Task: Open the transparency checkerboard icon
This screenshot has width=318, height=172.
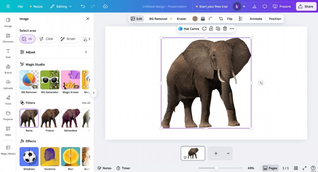Action: (241, 19)
